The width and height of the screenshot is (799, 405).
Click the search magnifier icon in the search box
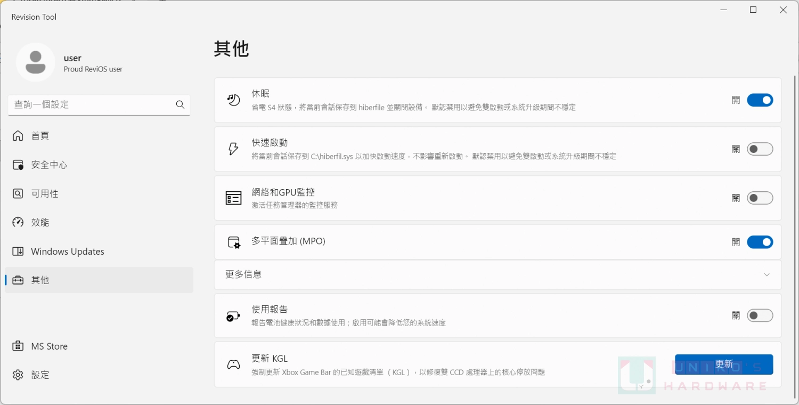180,104
